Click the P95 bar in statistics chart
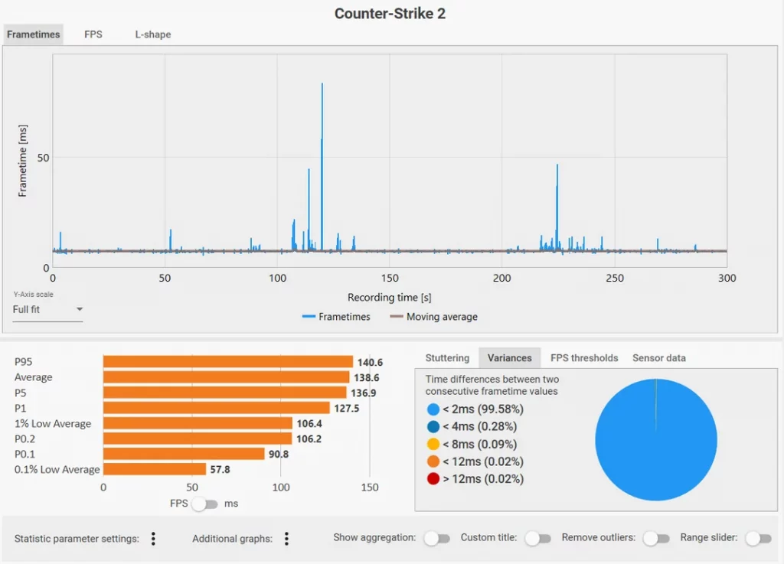 [x=228, y=362]
